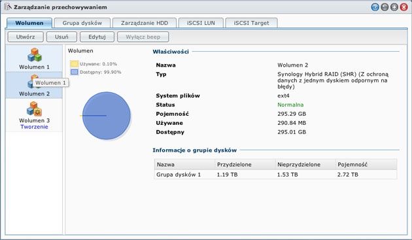Click the Wolumen 1 tooltip
This screenshot has width=412, height=240.
tap(51, 82)
